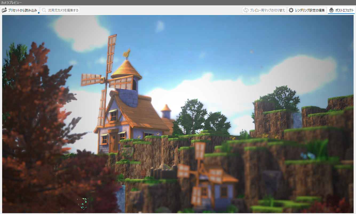Switch preview map via プレビュー用マップの切り替え
Image resolution: width=356 pixels, height=214 pixels.
(x=267, y=10)
